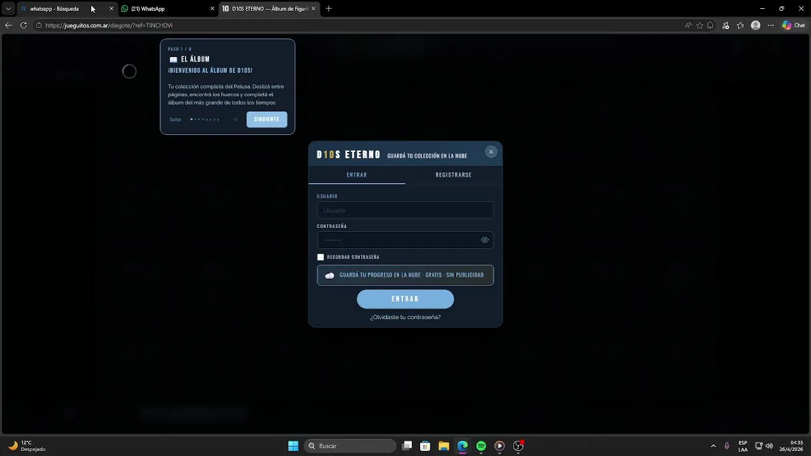This screenshot has width=811, height=456.
Task: Click Saltar to skip the tutorial
Action: pyautogui.click(x=176, y=120)
